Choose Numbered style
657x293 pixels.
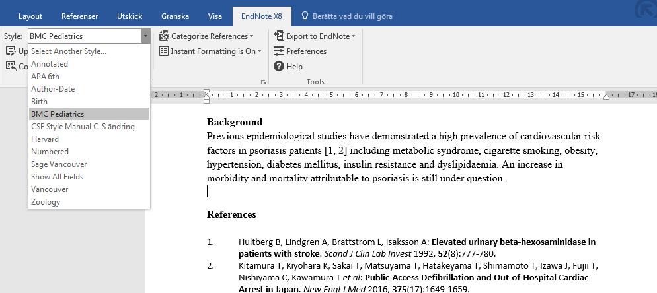click(x=89, y=152)
